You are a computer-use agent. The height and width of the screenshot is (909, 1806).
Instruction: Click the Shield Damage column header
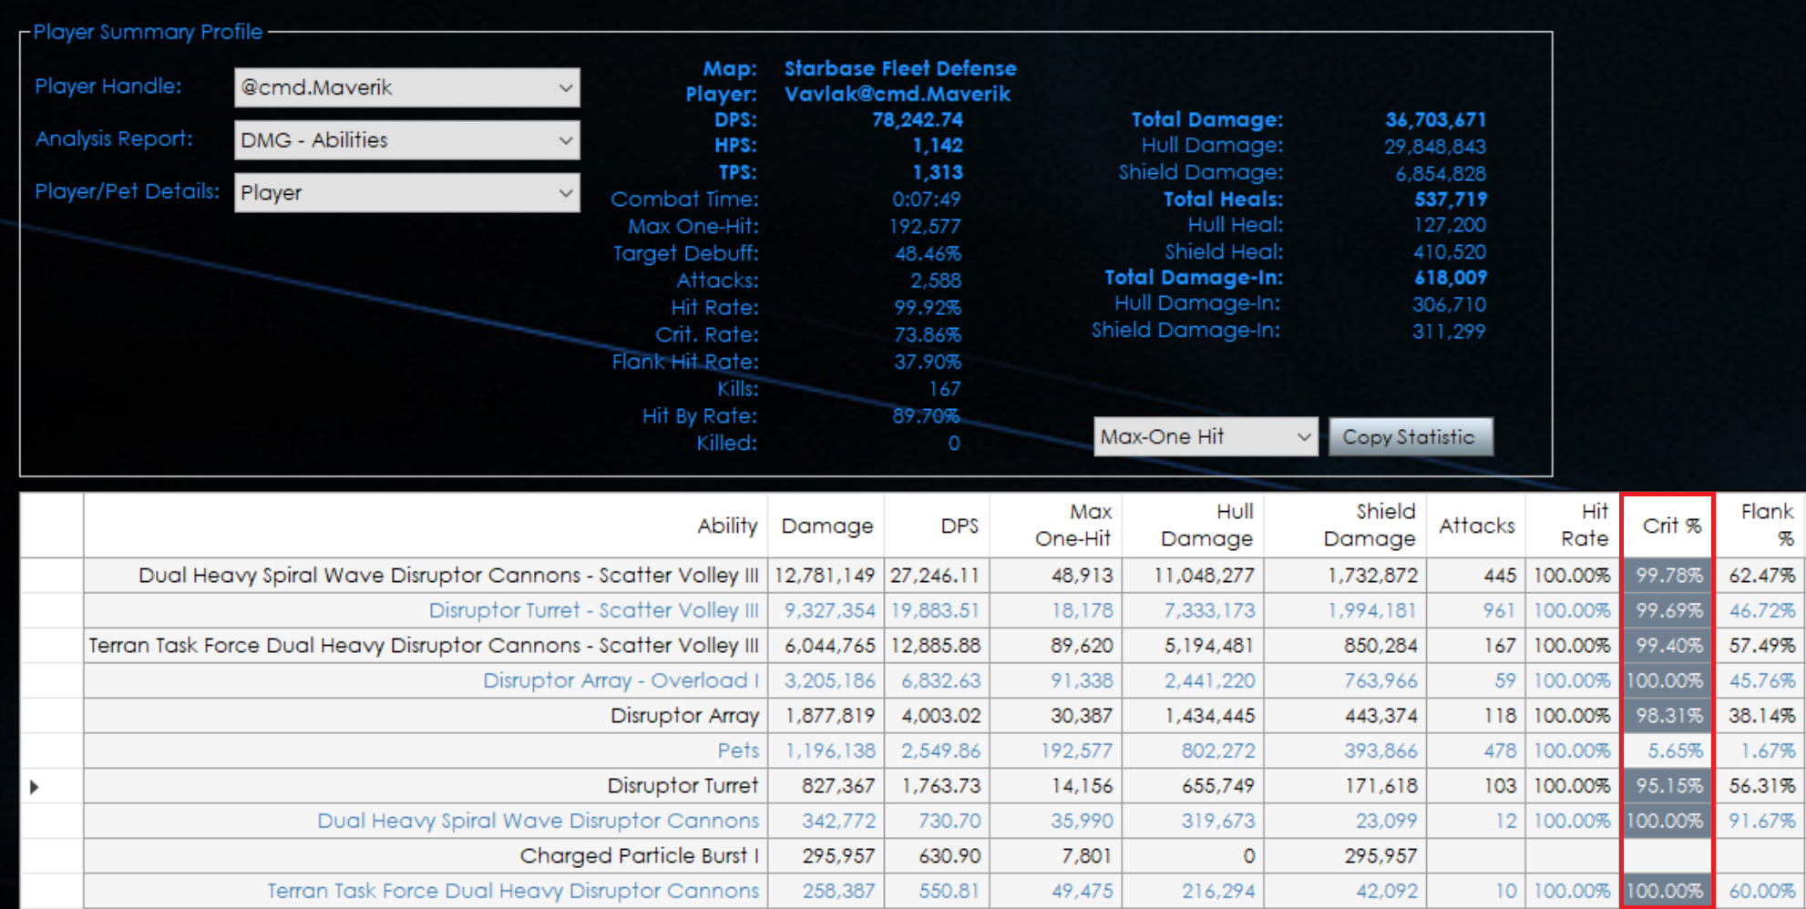click(1345, 526)
